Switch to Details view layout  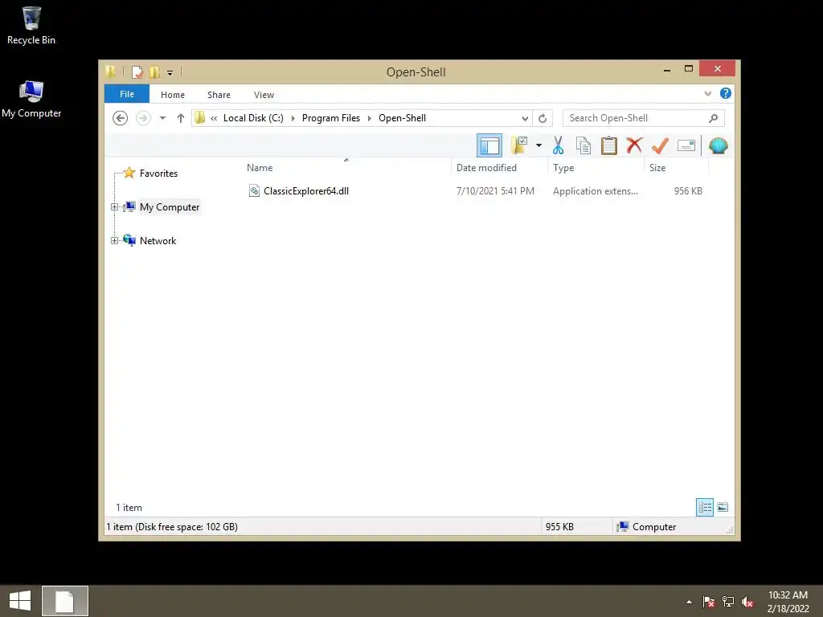(704, 507)
